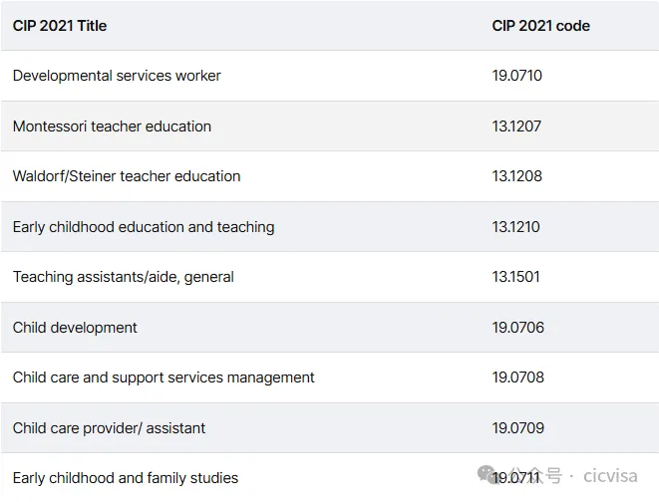Select code 13.1210

515,227
